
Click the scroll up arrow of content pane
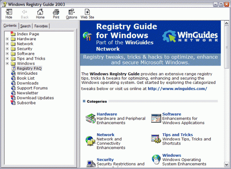[x=226, y=23]
